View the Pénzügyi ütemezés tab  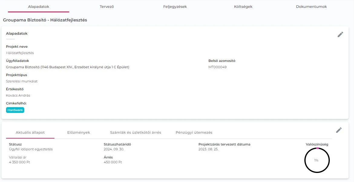coord(194,132)
